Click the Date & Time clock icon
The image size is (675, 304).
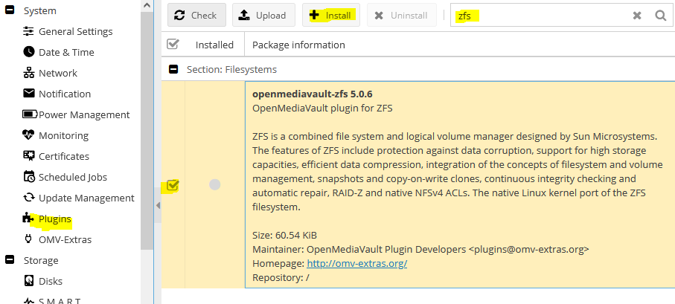(x=29, y=51)
